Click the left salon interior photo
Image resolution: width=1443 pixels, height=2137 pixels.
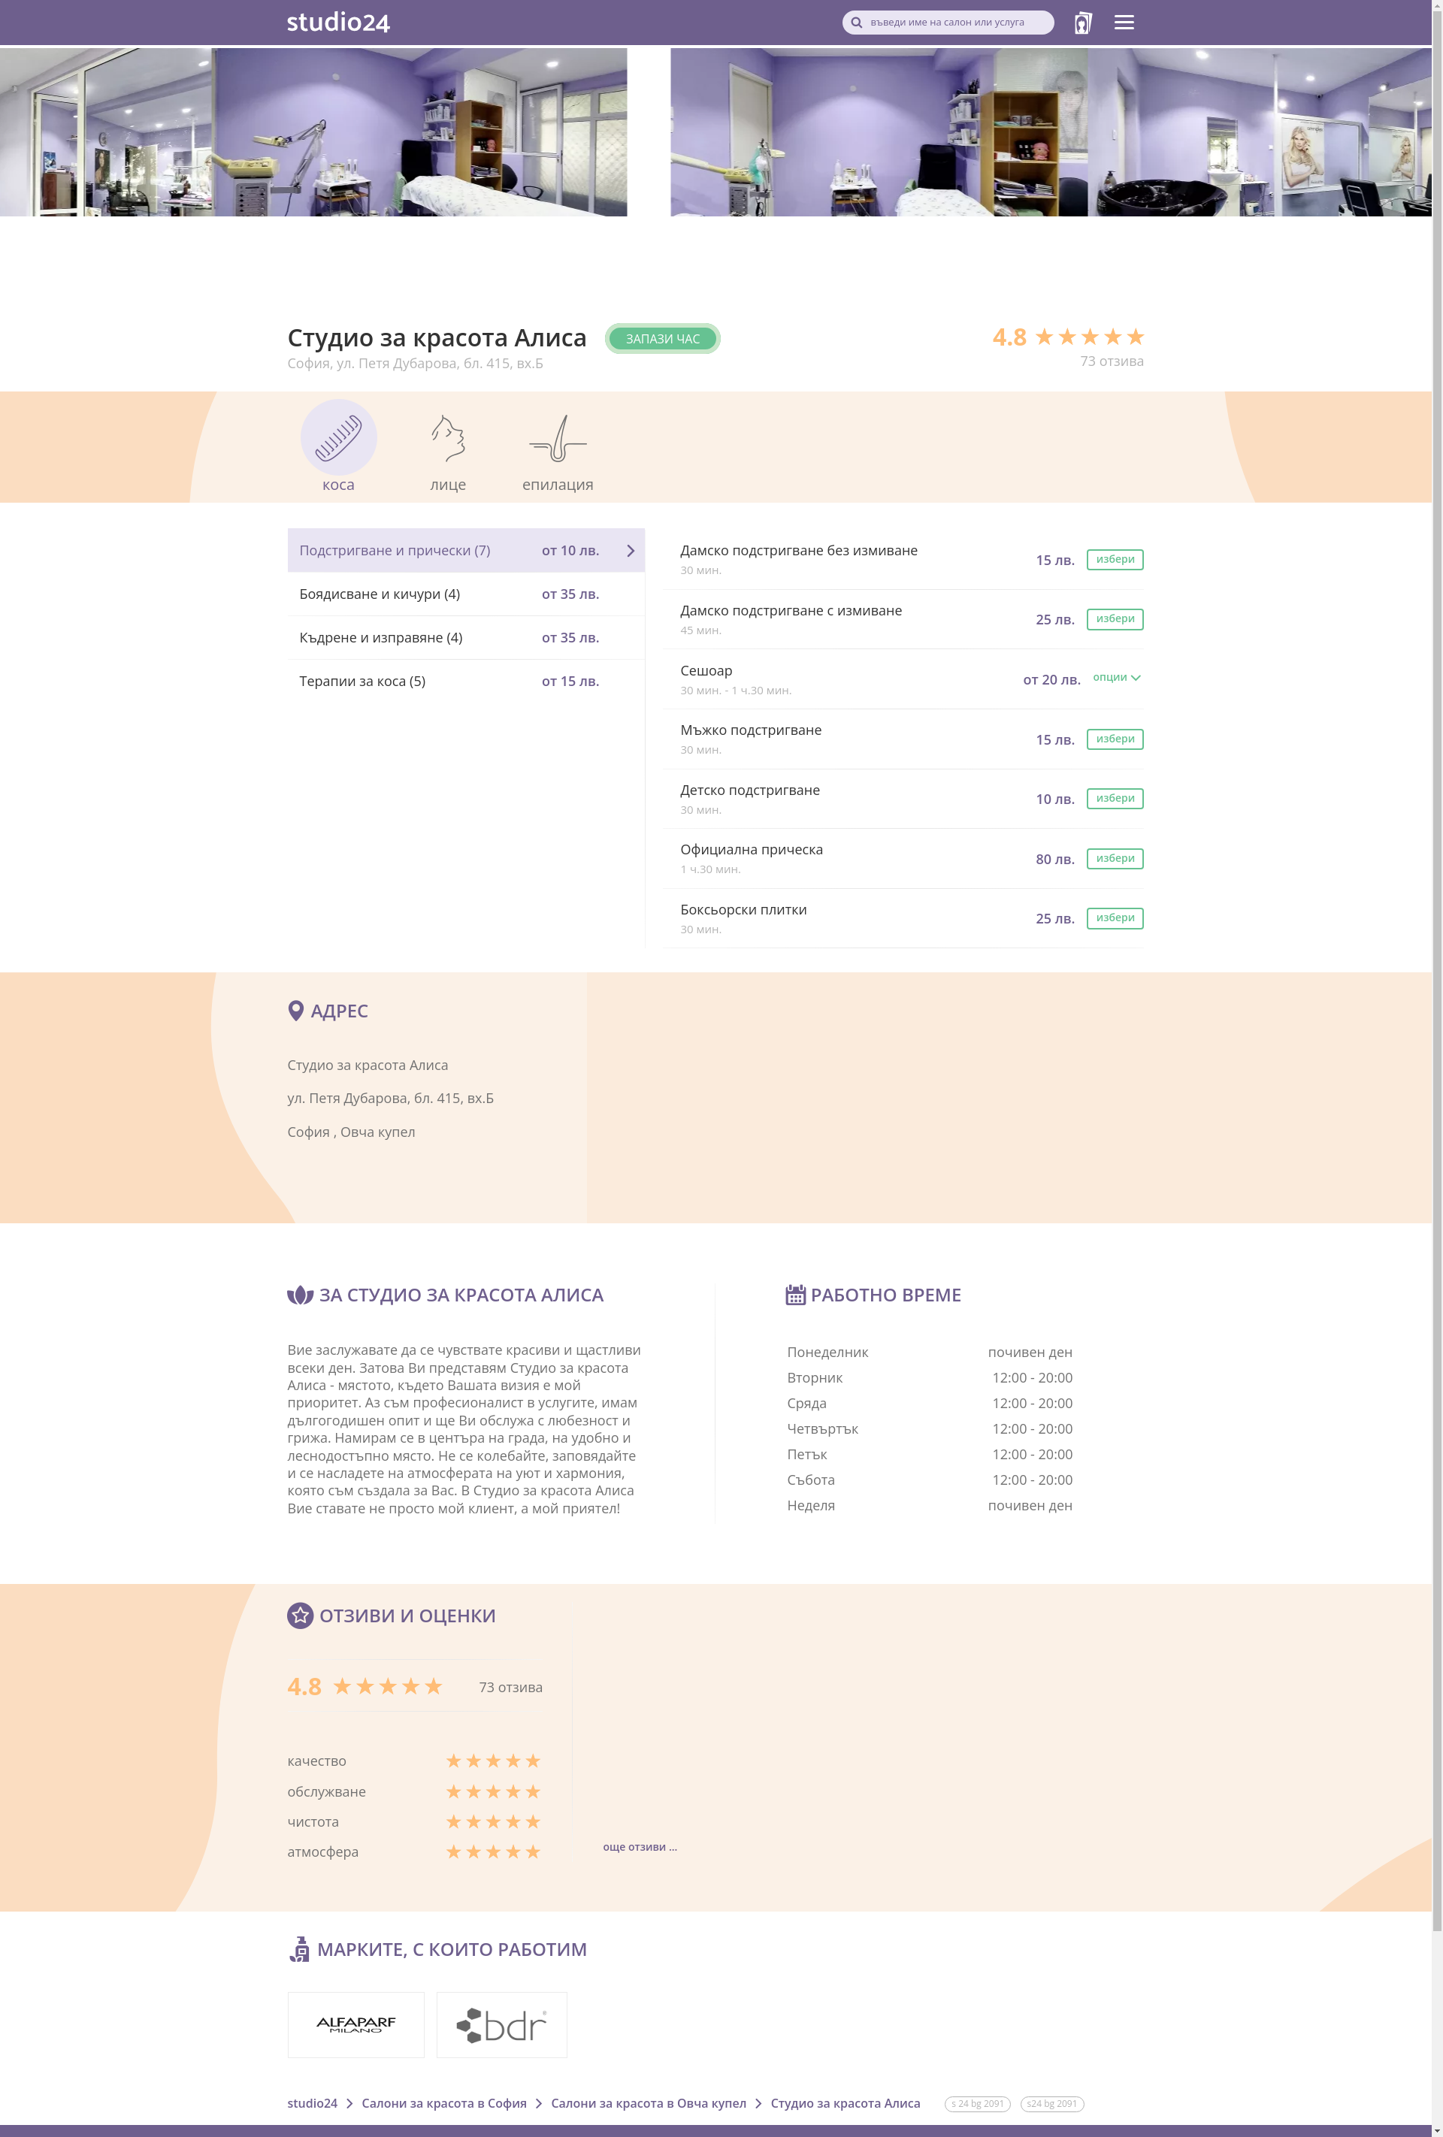click(313, 131)
